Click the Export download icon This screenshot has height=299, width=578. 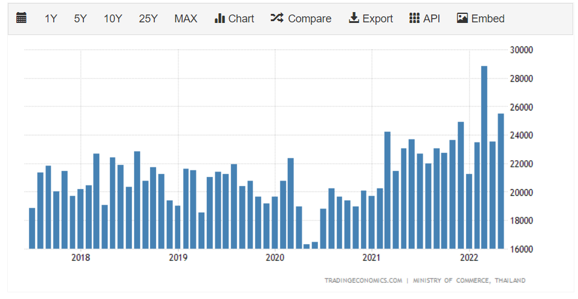tap(354, 18)
